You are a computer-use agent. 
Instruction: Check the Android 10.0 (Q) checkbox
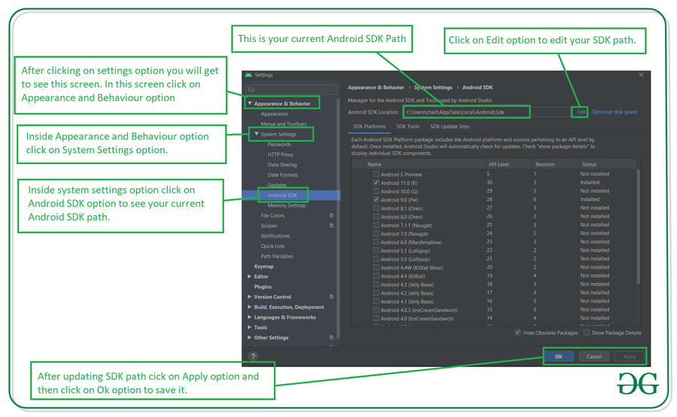[x=376, y=191]
